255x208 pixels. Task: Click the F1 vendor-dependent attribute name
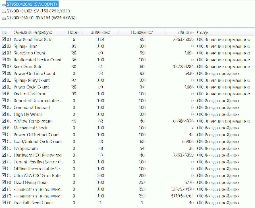tap(38, 189)
